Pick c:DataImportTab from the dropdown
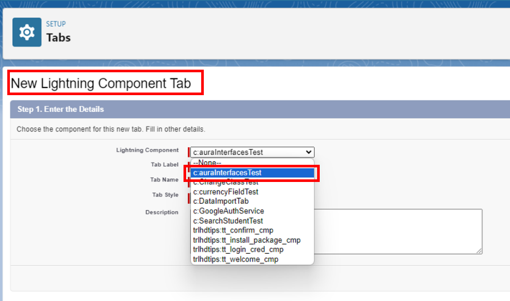Viewport: 510px width, 301px height. [252, 201]
